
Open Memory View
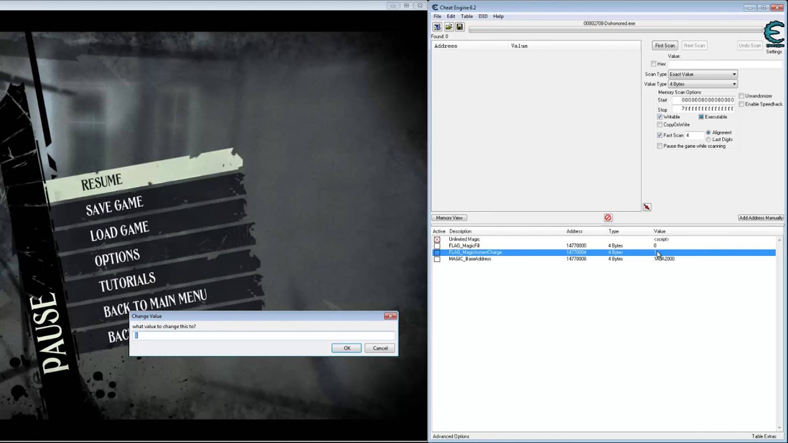[449, 218]
